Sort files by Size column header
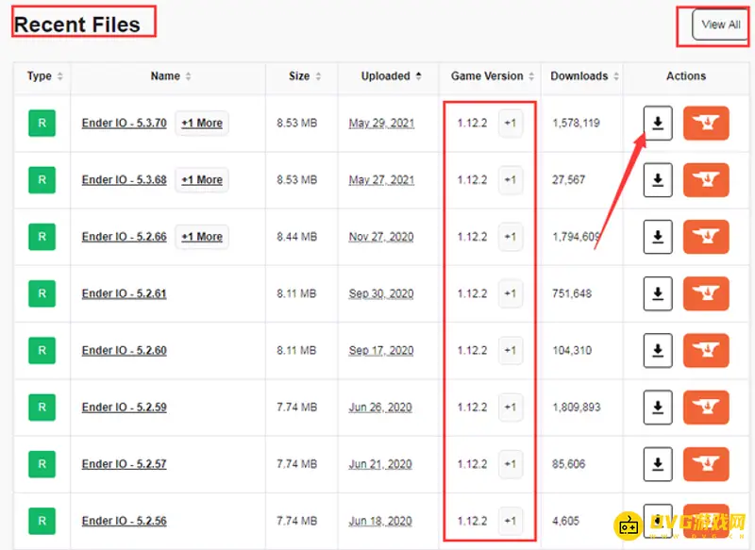The image size is (755, 550). [x=304, y=76]
